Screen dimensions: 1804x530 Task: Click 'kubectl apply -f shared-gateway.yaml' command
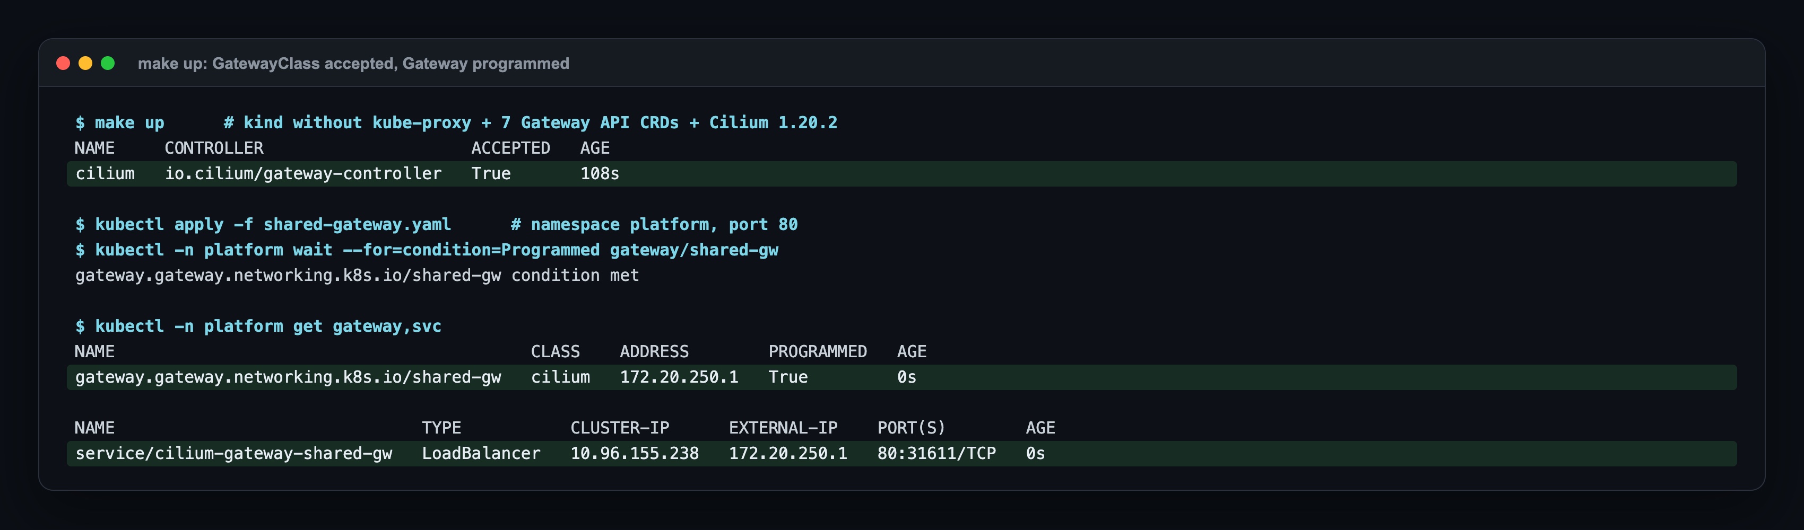pyautogui.click(x=263, y=225)
